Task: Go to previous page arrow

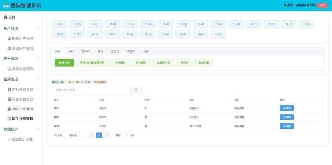Action: click(91, 136)
